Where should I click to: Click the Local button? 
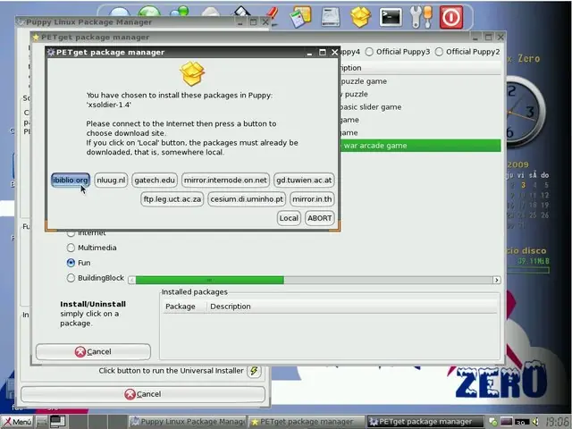pyautogui.click(x=289, y=218)
